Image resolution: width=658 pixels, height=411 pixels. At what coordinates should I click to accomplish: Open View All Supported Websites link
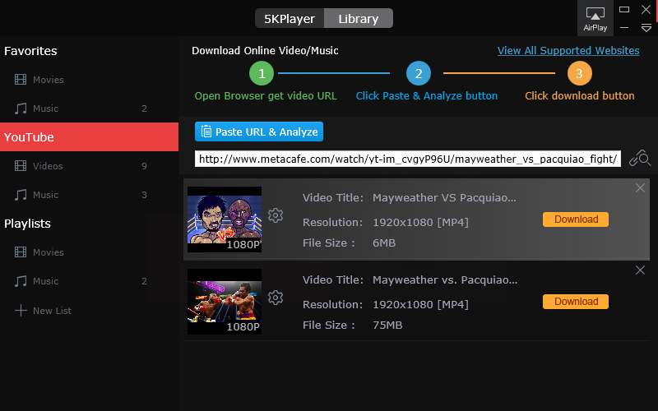coord(568,51)
